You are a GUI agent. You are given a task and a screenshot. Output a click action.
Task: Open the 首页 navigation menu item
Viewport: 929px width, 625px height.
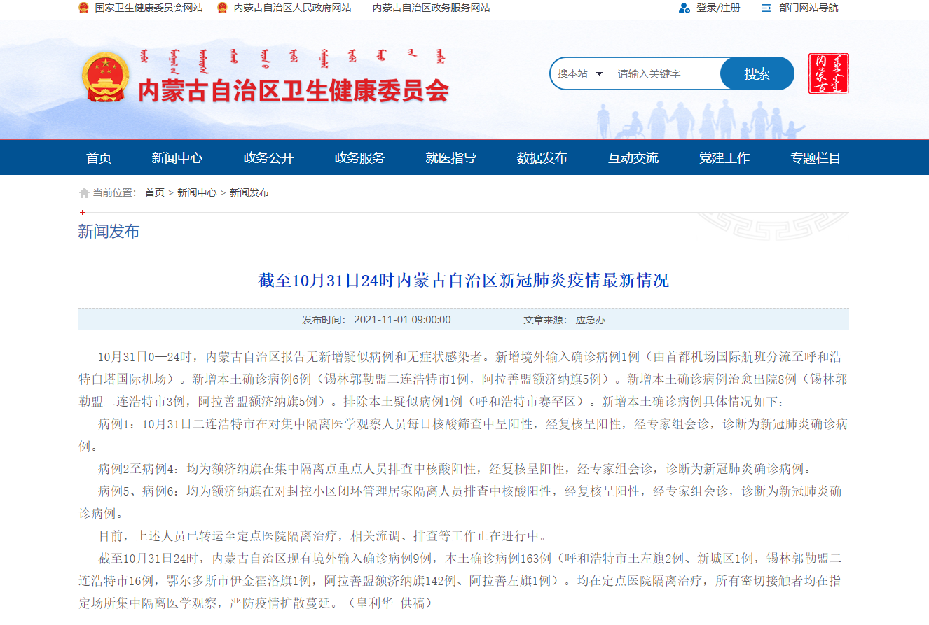(99, 158)
